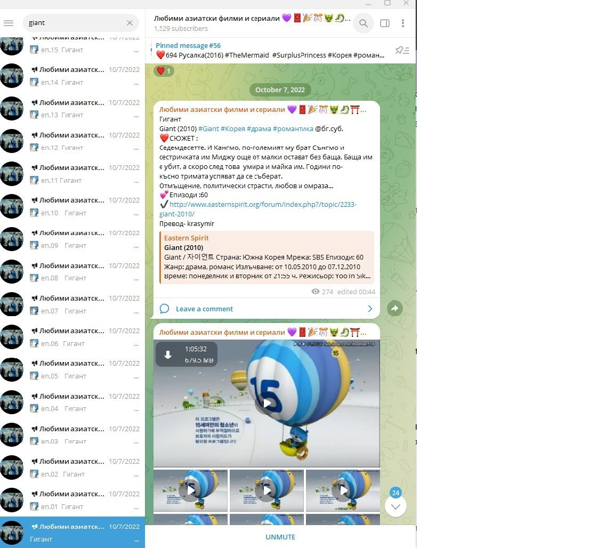The width and height of the screenshot is (614, 548).
Task: Click in the search field with 'giant'
Action: pos(75,23)
